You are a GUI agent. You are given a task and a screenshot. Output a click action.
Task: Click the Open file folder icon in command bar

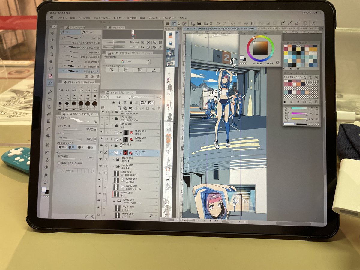pyautogui.click(x=199, y=23)
